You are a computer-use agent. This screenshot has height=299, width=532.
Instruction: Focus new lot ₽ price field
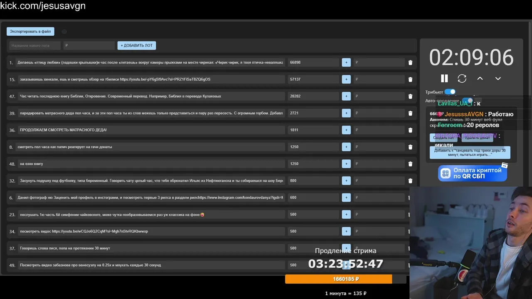tap(89, 46)
